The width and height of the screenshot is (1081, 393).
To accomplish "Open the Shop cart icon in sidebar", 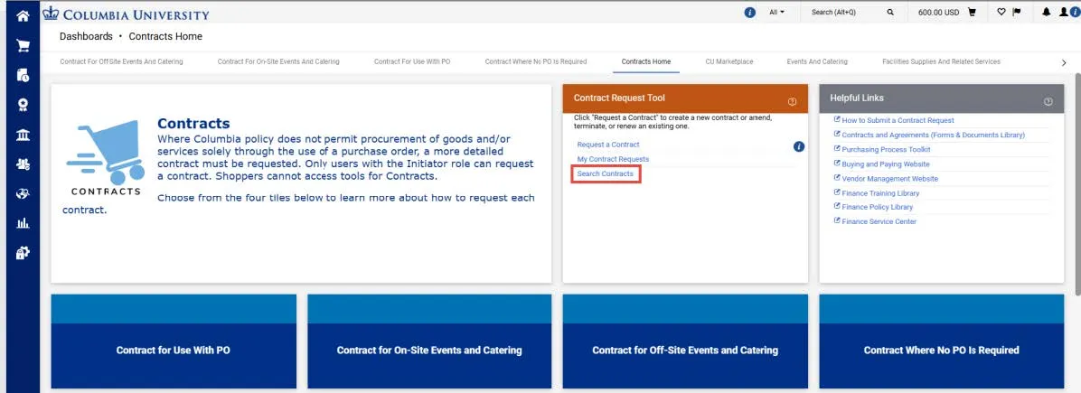I will [23, 45].
